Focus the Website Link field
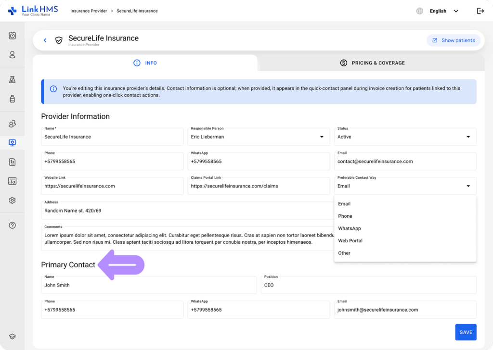493x350 pixels. [x=112, y=186]
